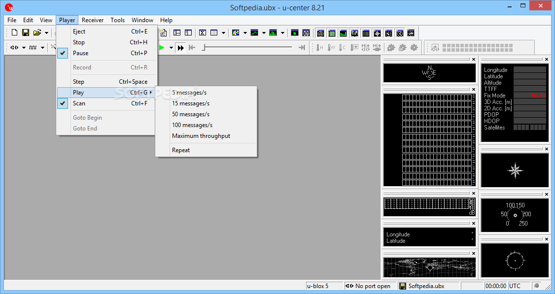Open a file with the yellow folder icon
Viewport: 555px width, 294px height.
click(37, 33)
